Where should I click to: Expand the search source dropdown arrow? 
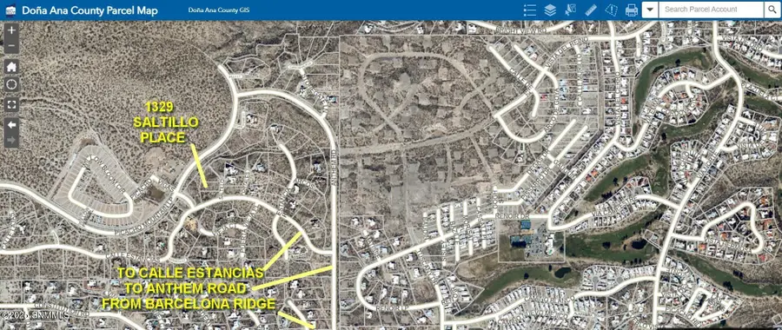[x=650, y=10]
